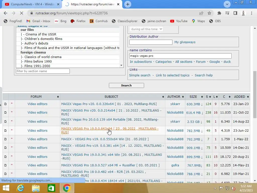Open the OBS bookmark

coord(215,21)
